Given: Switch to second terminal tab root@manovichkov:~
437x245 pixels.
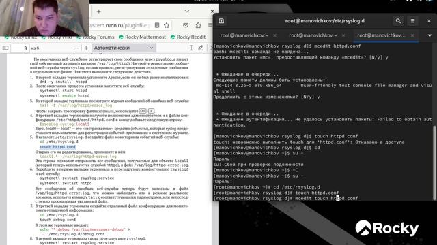Looking at the screenshot, I should (x=313, y=35).
